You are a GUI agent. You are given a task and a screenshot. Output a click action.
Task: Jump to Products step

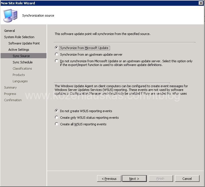coord(19,75)
